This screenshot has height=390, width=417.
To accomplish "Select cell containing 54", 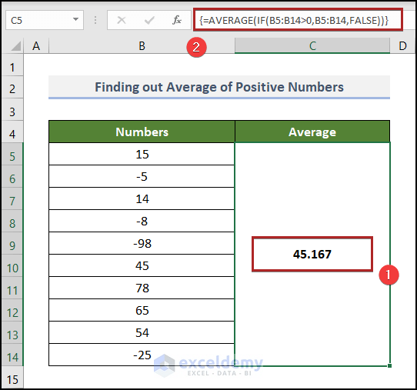I will [x=142, y=333].
